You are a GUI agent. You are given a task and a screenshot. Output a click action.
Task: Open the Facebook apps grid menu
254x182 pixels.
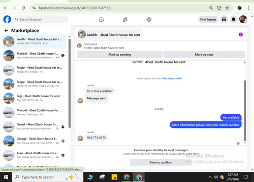point(224,19)
